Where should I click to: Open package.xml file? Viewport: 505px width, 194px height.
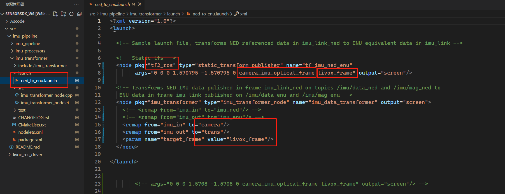pos(30,140)
